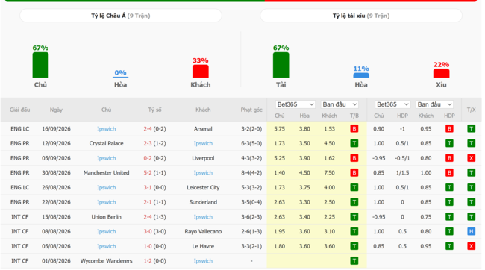Click the Manchester United team name
The height and width of the screenshot is (270, 485).
[x=107, y=173]
